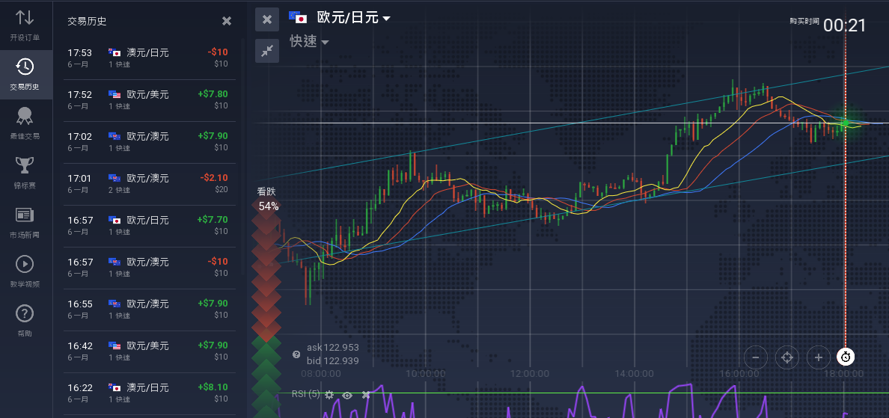This screenshot has width=889, height=418.
Task: Zoom out the chart with minus button
Action: 755,357
